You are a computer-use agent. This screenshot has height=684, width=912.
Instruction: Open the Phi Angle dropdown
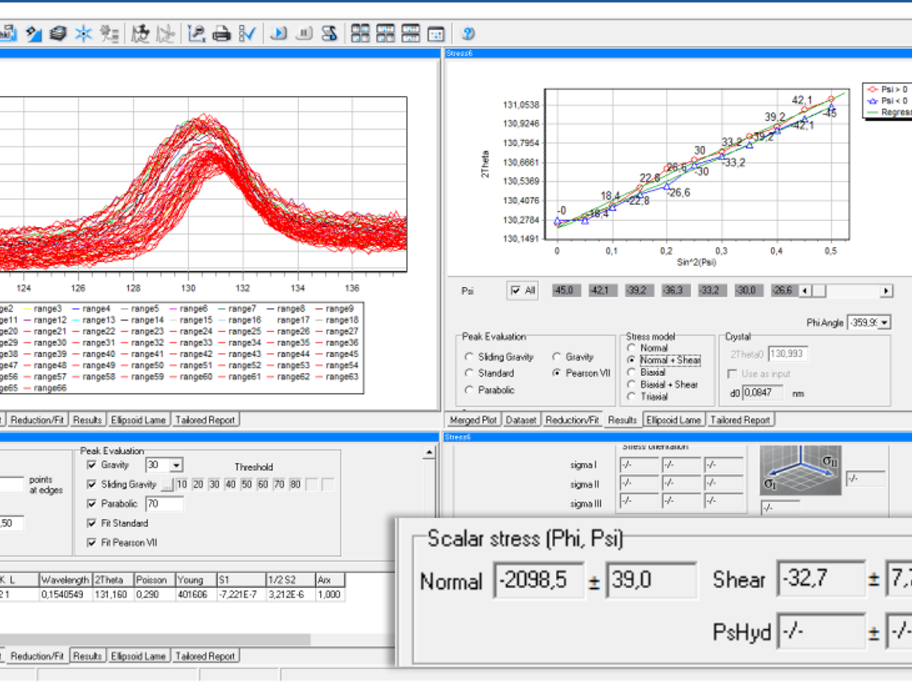pyautogui.click(x=883, y=323)
